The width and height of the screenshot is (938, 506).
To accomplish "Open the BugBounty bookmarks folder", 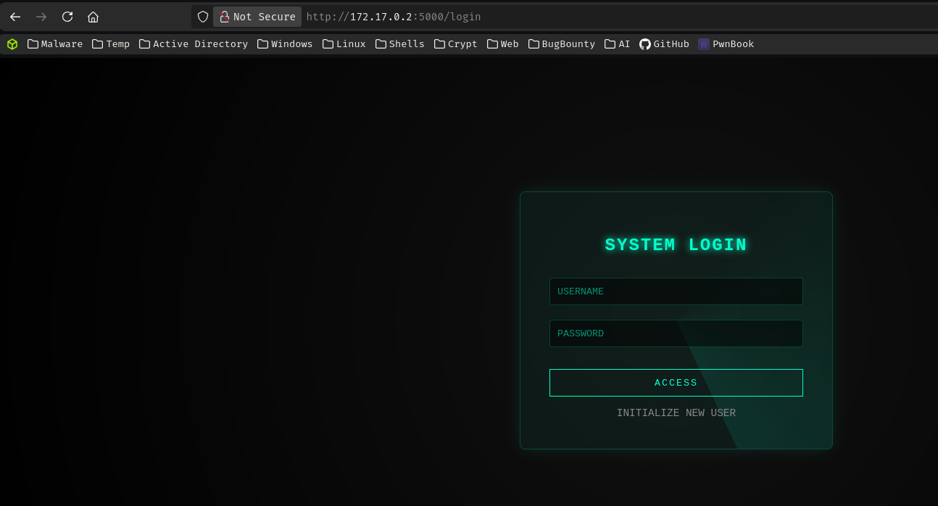I will [x=562, y=44].
